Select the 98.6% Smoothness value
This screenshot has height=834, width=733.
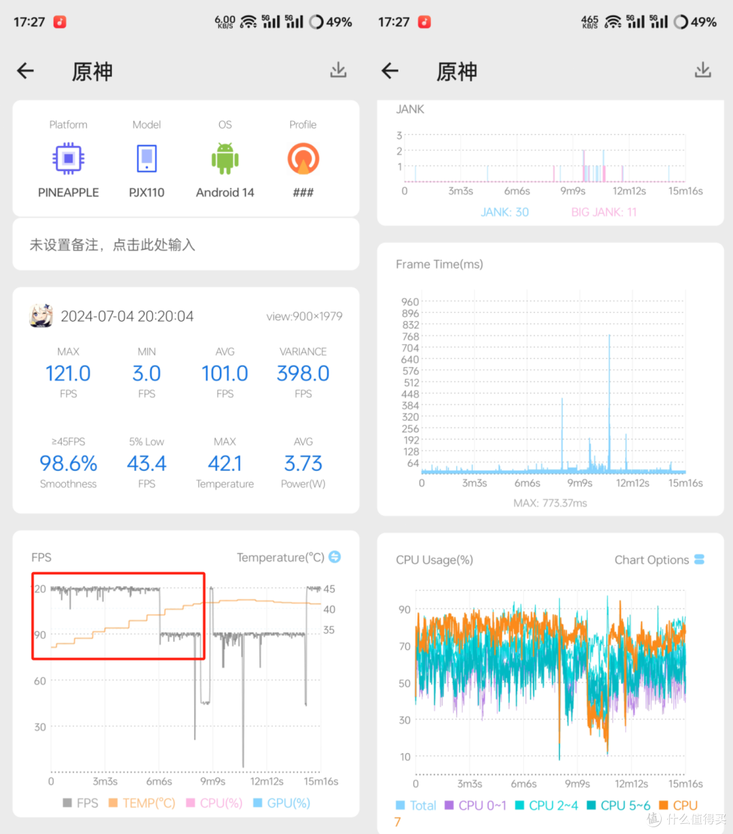point(68,463)
